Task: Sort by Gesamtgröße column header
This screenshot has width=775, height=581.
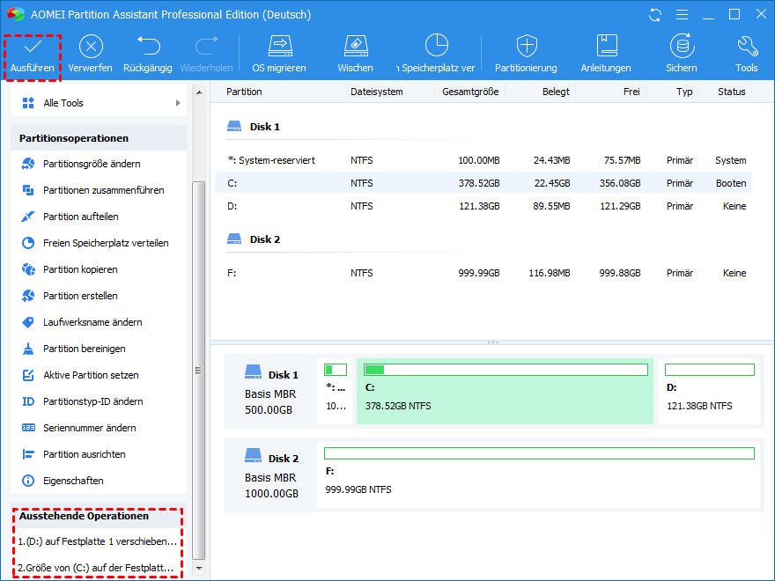Action: [x=470, y=92]
